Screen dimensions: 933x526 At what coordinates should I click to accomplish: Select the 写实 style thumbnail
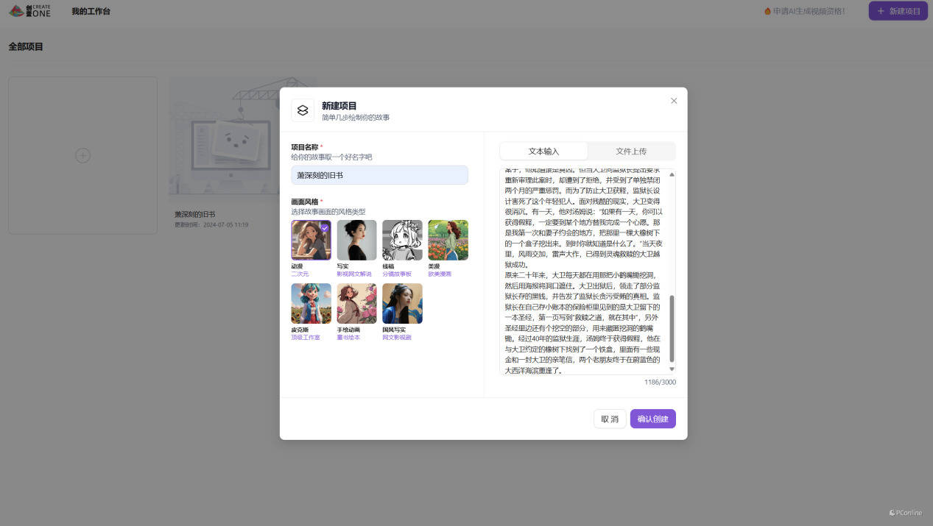356,240
